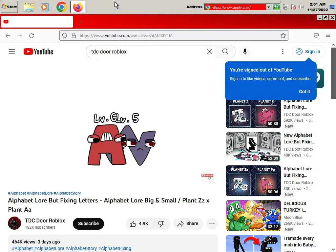
Task: Click the video player area
Action: (113, 125)
